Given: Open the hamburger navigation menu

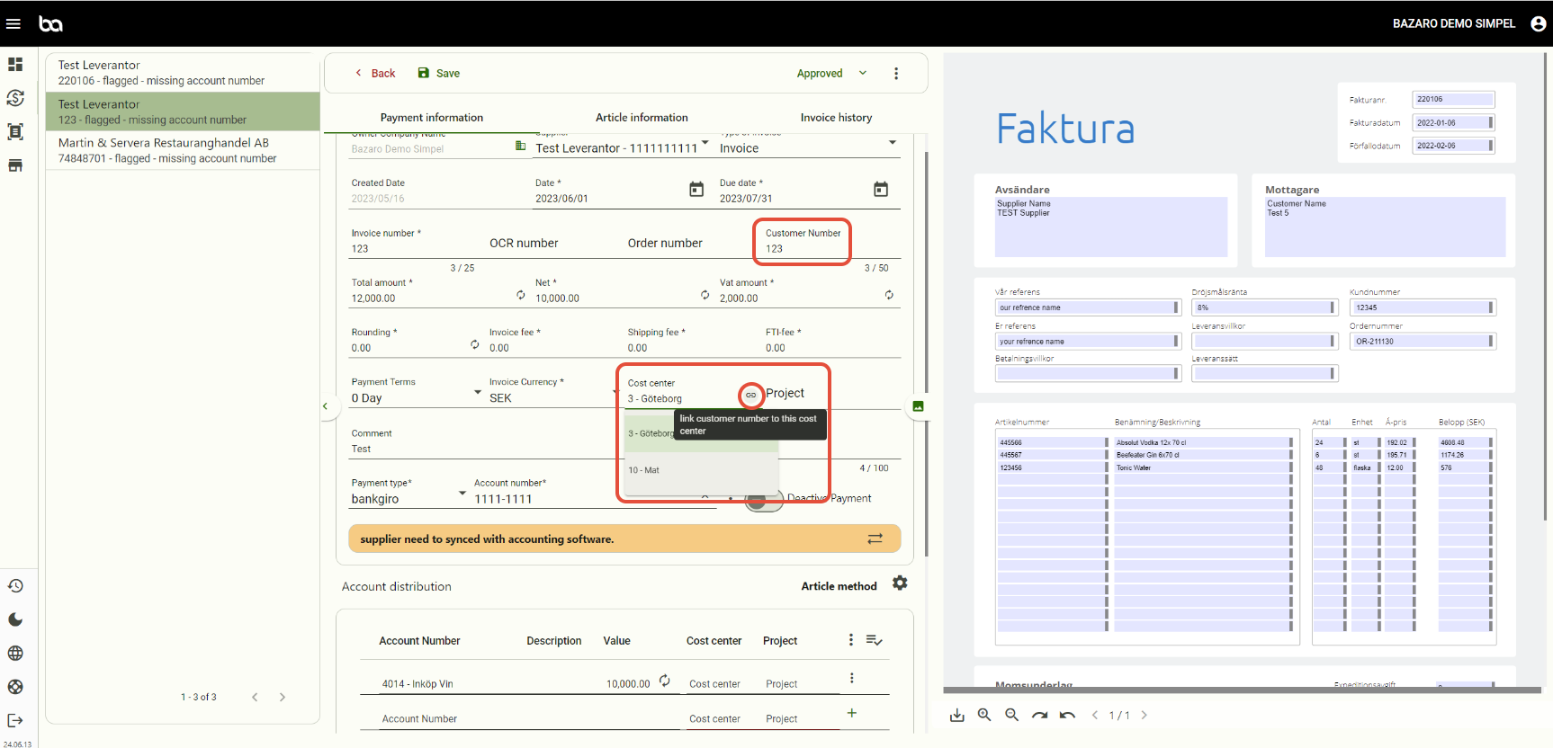Looking at the screenshot, I should tap(13, 23).
